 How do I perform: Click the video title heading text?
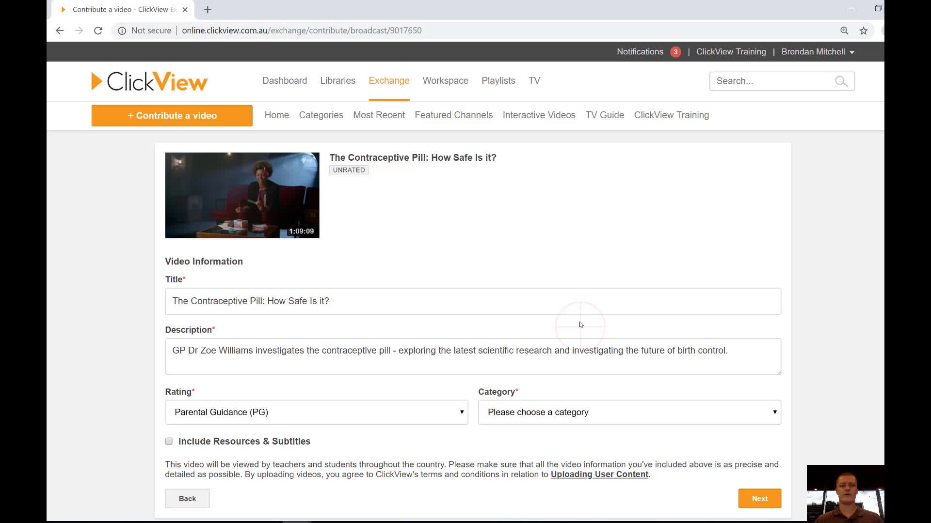coord(413,157)
